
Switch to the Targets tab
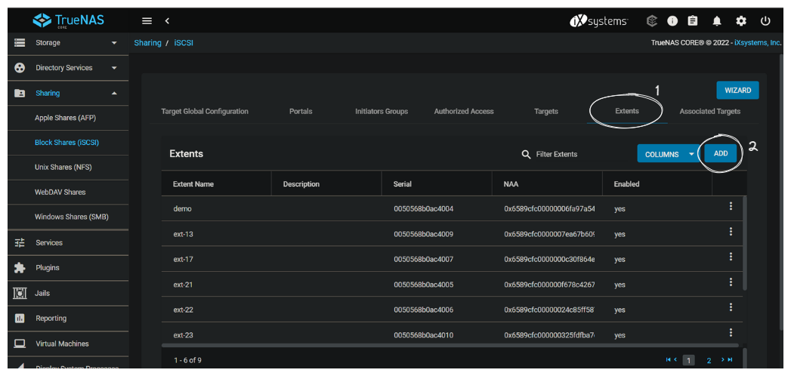[545, 112]
